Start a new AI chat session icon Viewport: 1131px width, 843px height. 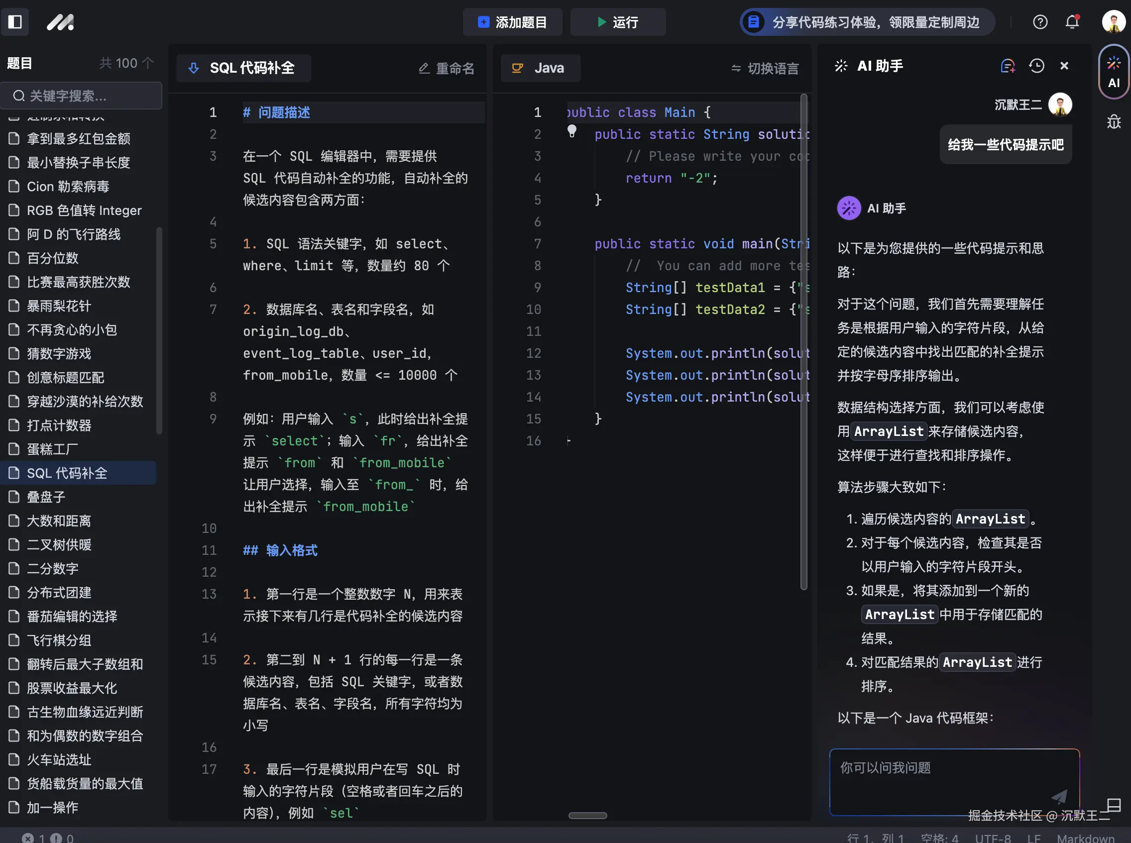pos(1008,66)
